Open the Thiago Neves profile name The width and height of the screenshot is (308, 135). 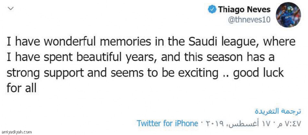pos(244,9)
